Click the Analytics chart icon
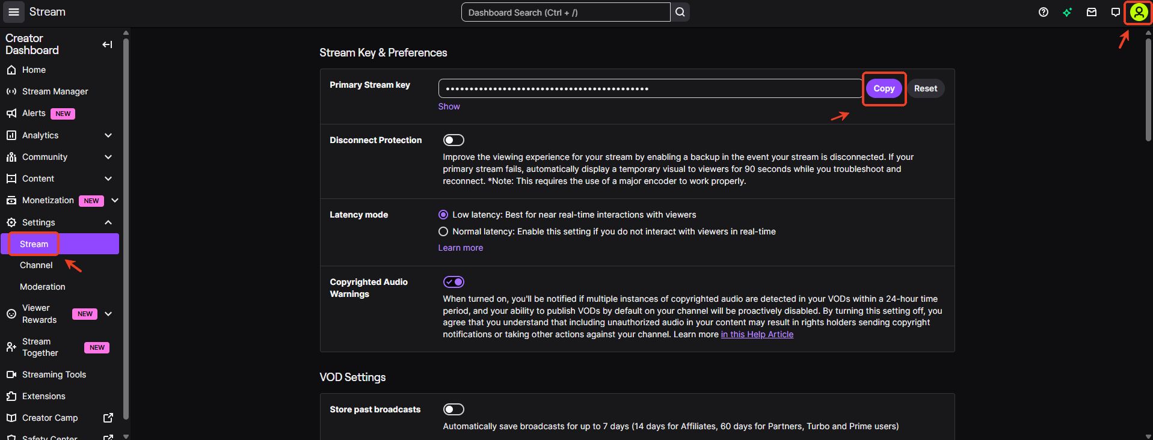 [x=11, y=135]
